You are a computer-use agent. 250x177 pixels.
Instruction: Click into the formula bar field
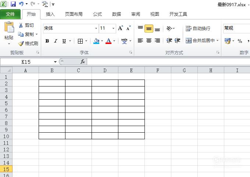click(x=168, y=62)
